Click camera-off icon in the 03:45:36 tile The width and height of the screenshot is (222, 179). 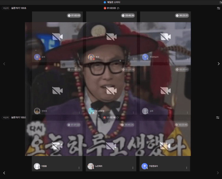(111, 37)
